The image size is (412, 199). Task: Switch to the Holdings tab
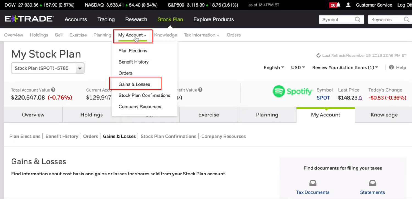tap(91, 115)
